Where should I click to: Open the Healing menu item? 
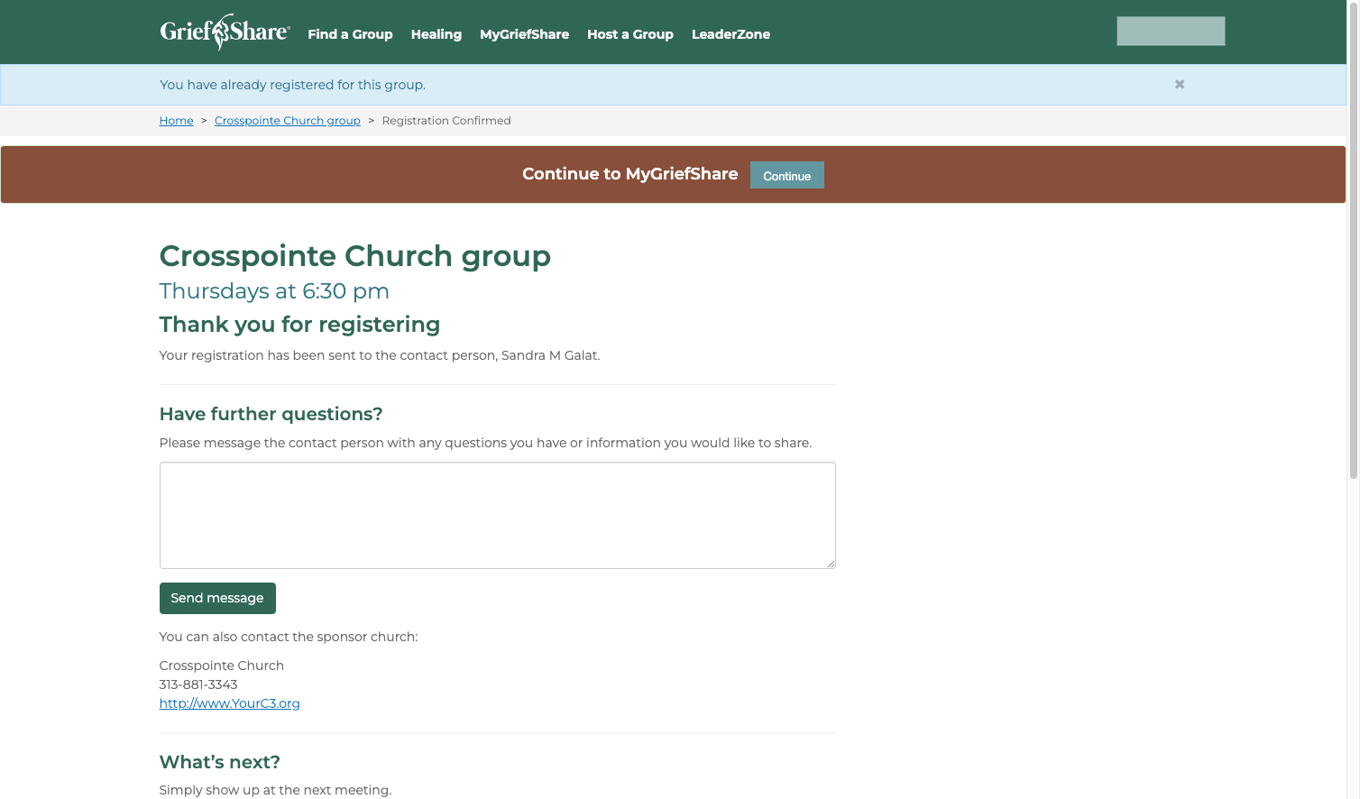tap(436, 34)
